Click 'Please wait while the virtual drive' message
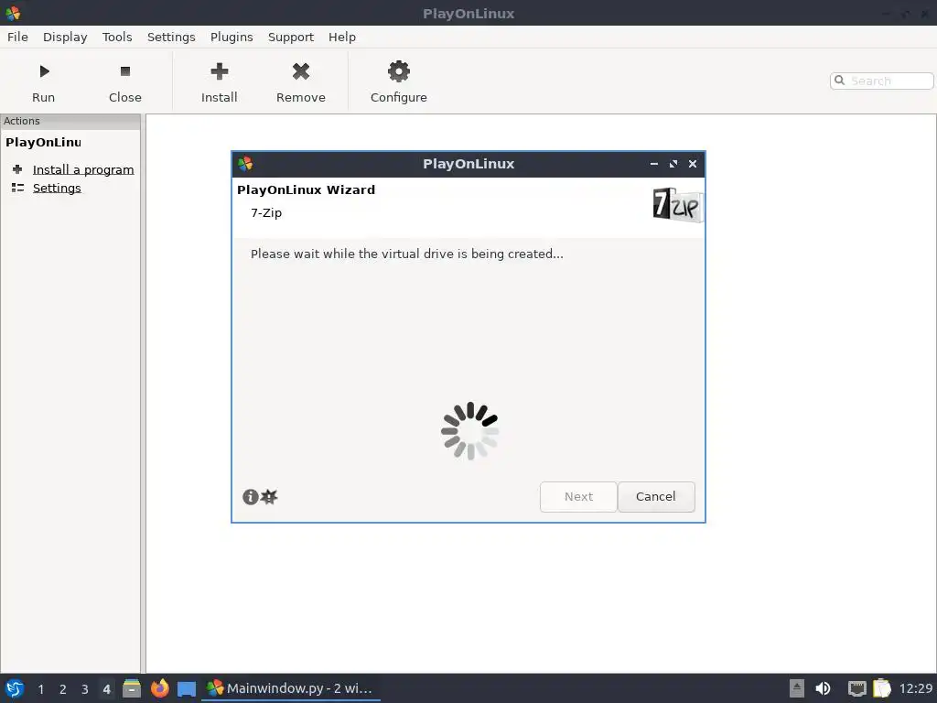 point(407,254)
